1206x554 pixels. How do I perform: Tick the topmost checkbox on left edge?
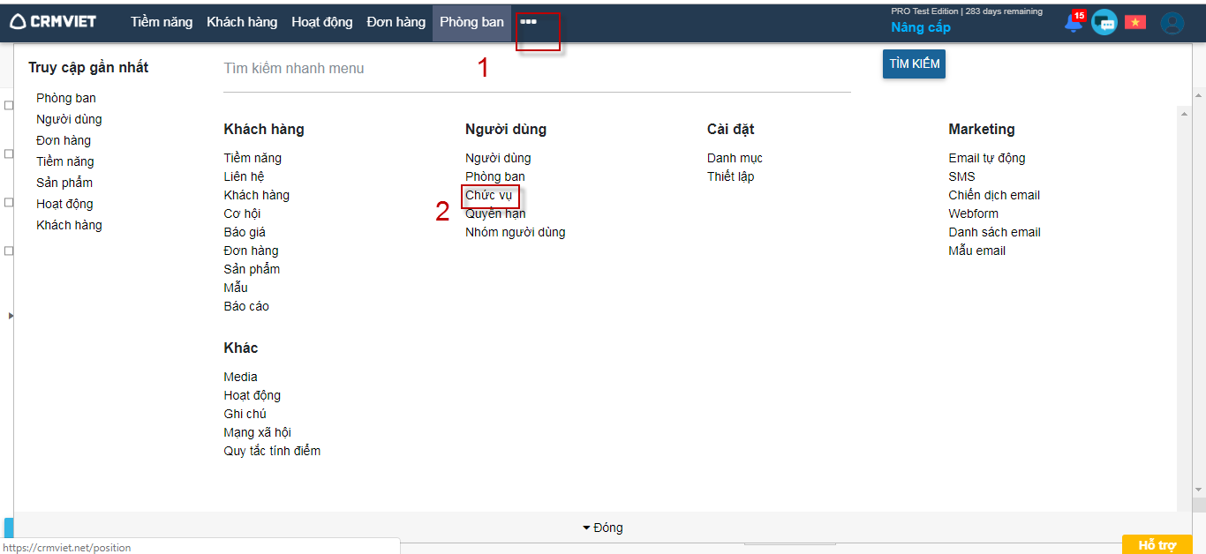[x=8, y=106]
